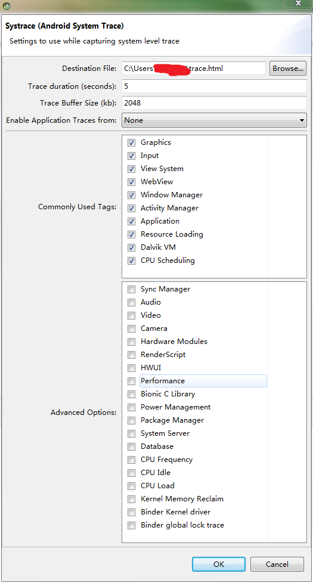The image size is (313, 583).
Task: Uncheck the Input tag
Action: coord(131,156)
